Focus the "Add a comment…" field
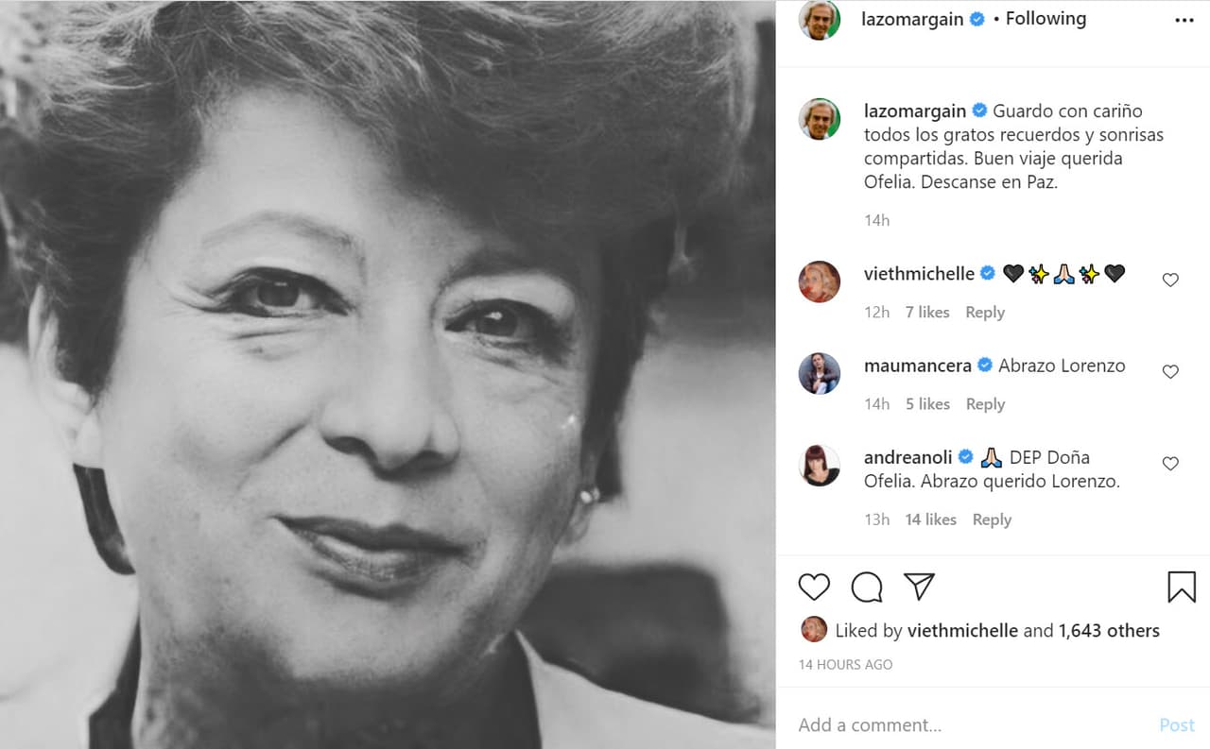Screen dimensions: 1210x749 coord(964,724)
